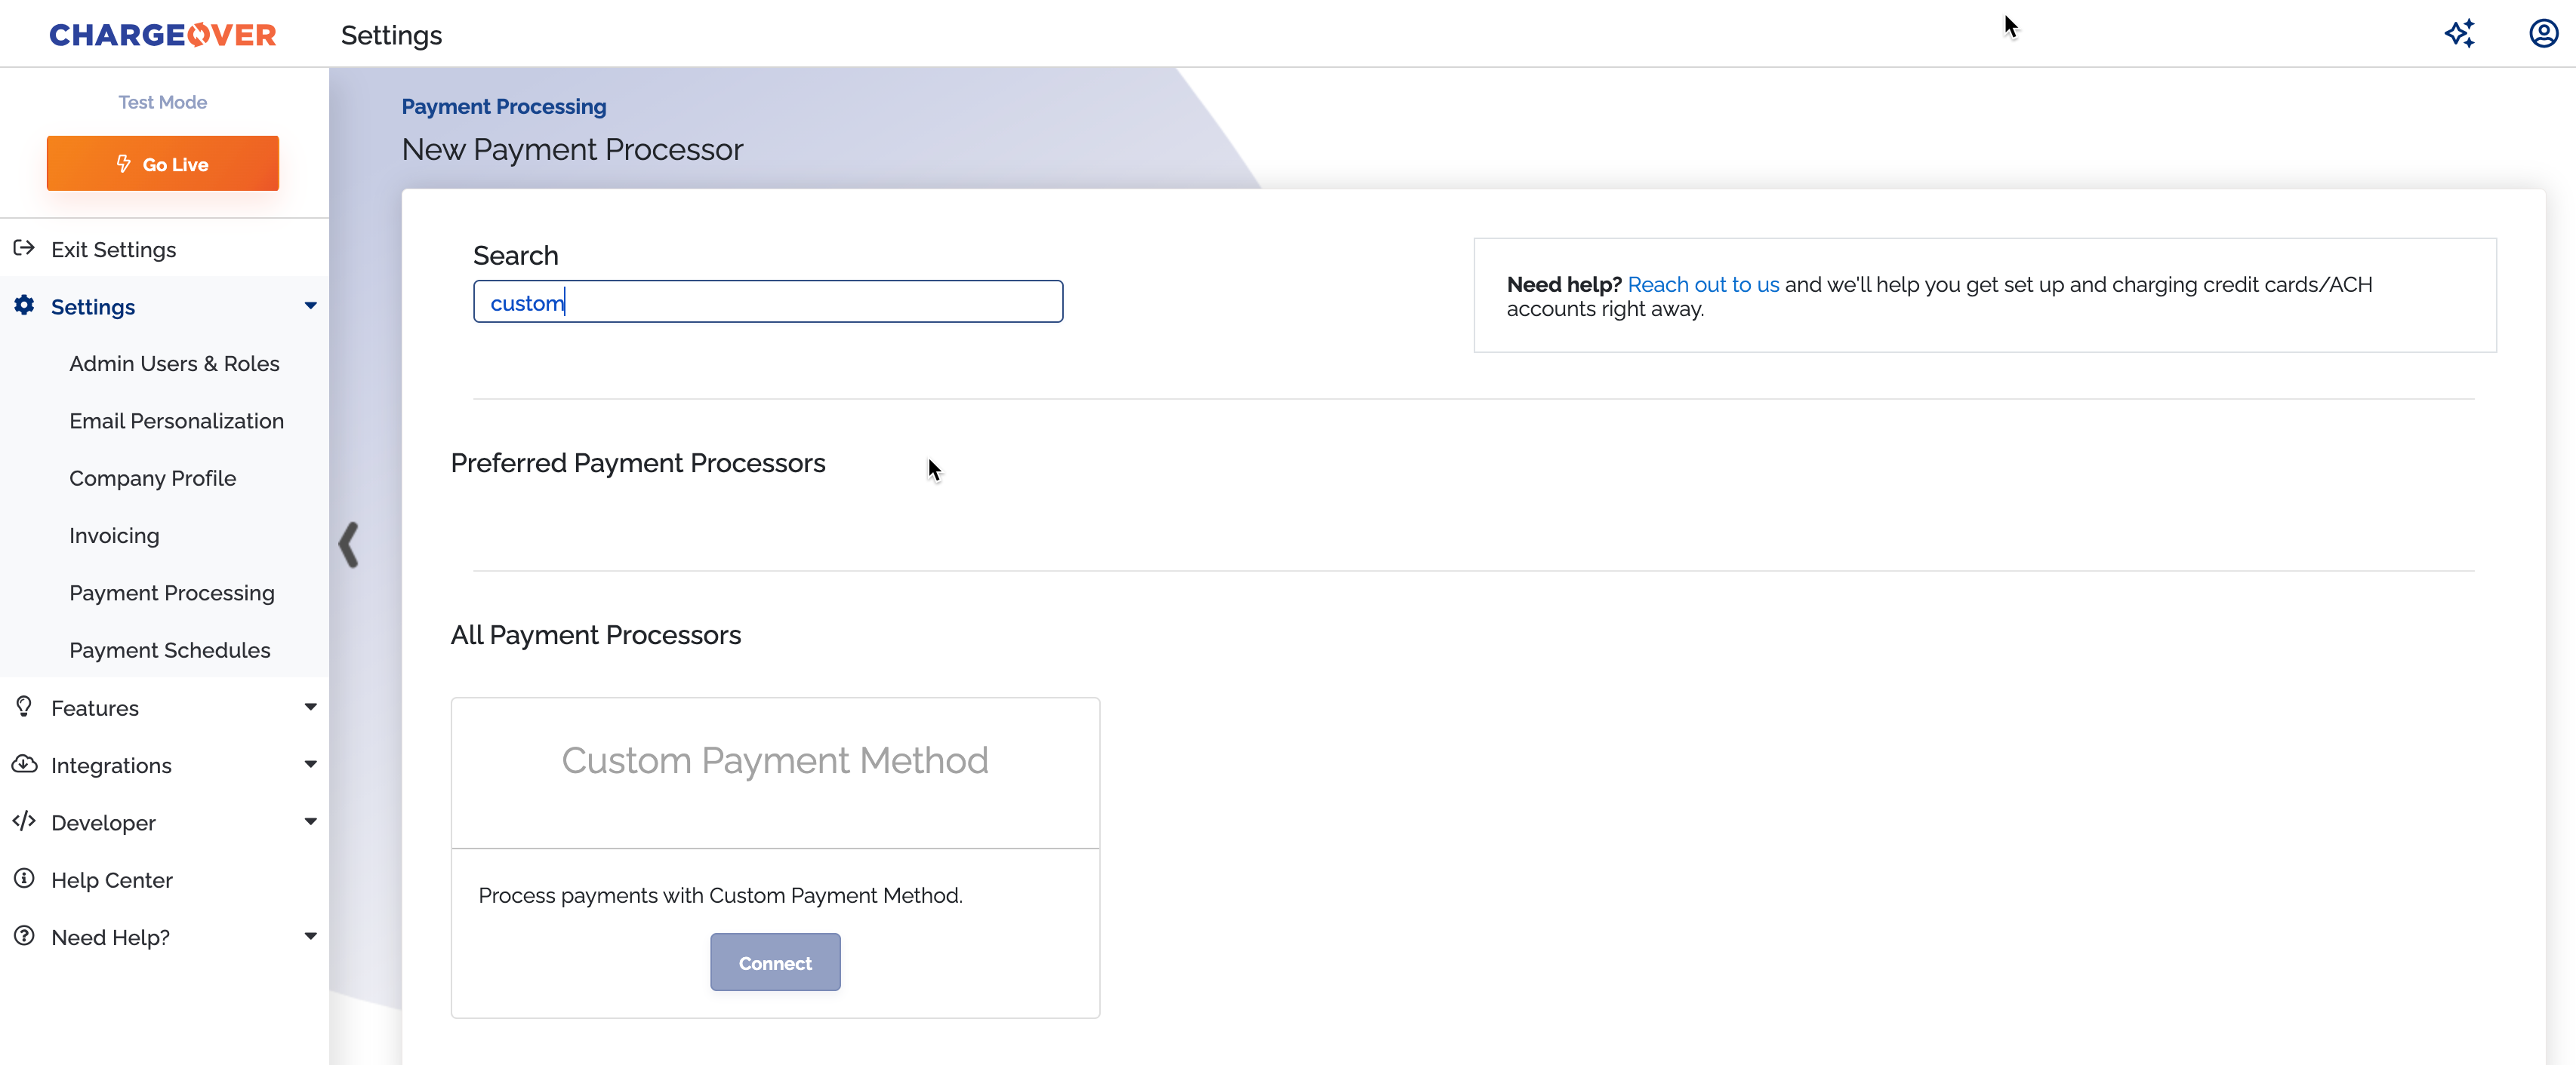Open the user account profile icon

(x=2543, y=34)
